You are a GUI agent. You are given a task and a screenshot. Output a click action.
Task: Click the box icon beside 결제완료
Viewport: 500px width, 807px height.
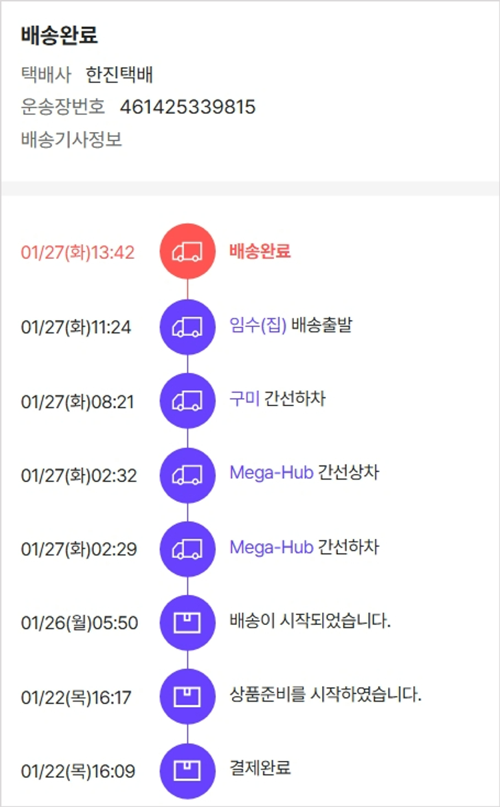click(x=187, y=771)
